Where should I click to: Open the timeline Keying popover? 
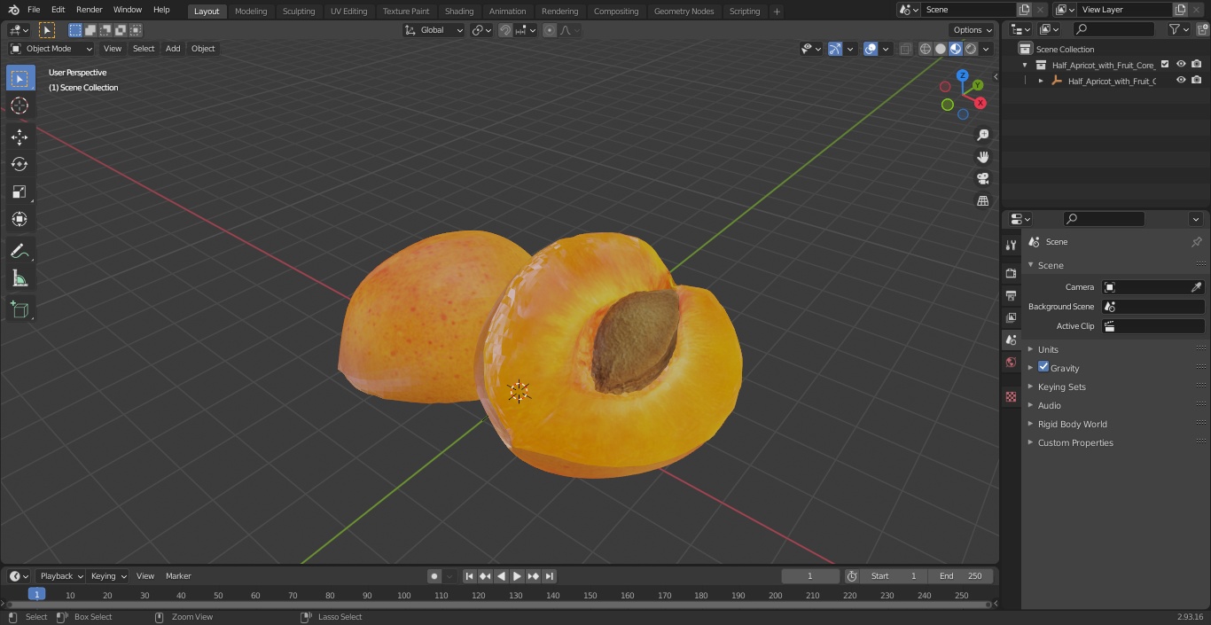[x=108, y=576]
